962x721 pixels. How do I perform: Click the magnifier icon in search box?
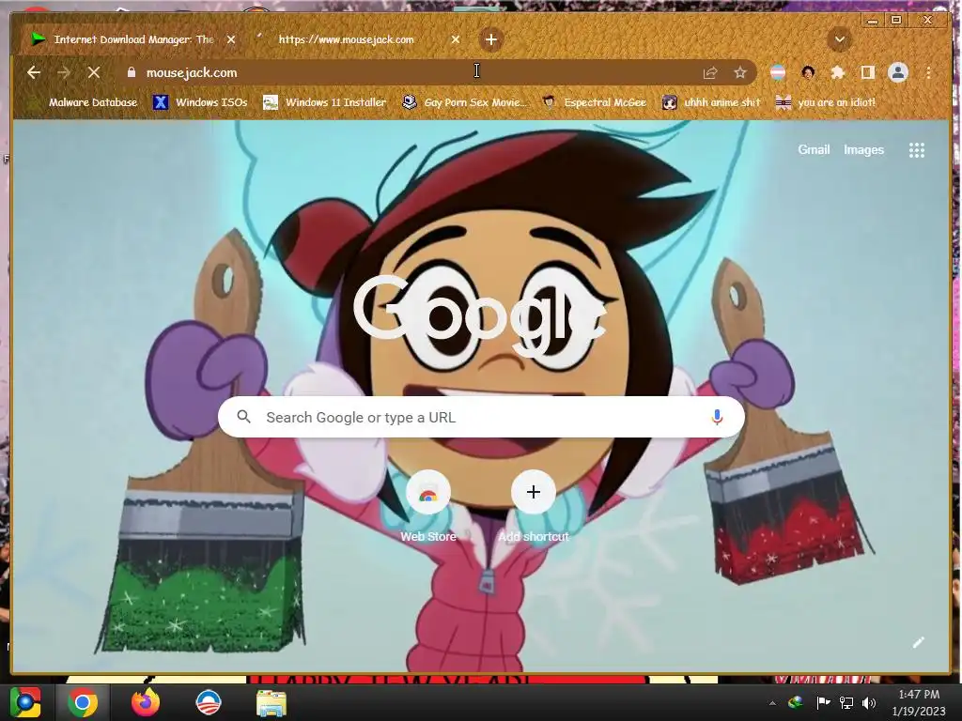point(243,417)
